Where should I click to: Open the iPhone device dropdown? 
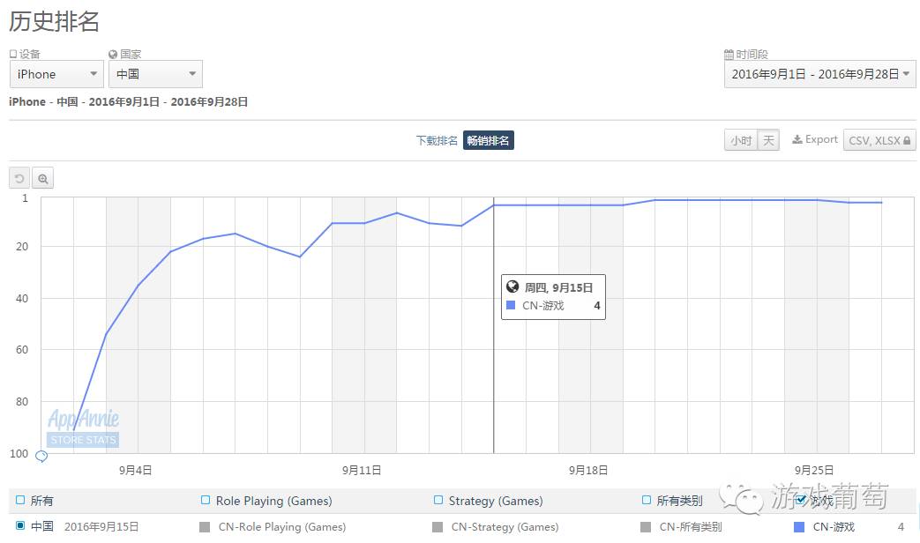[x=56, y=74]
